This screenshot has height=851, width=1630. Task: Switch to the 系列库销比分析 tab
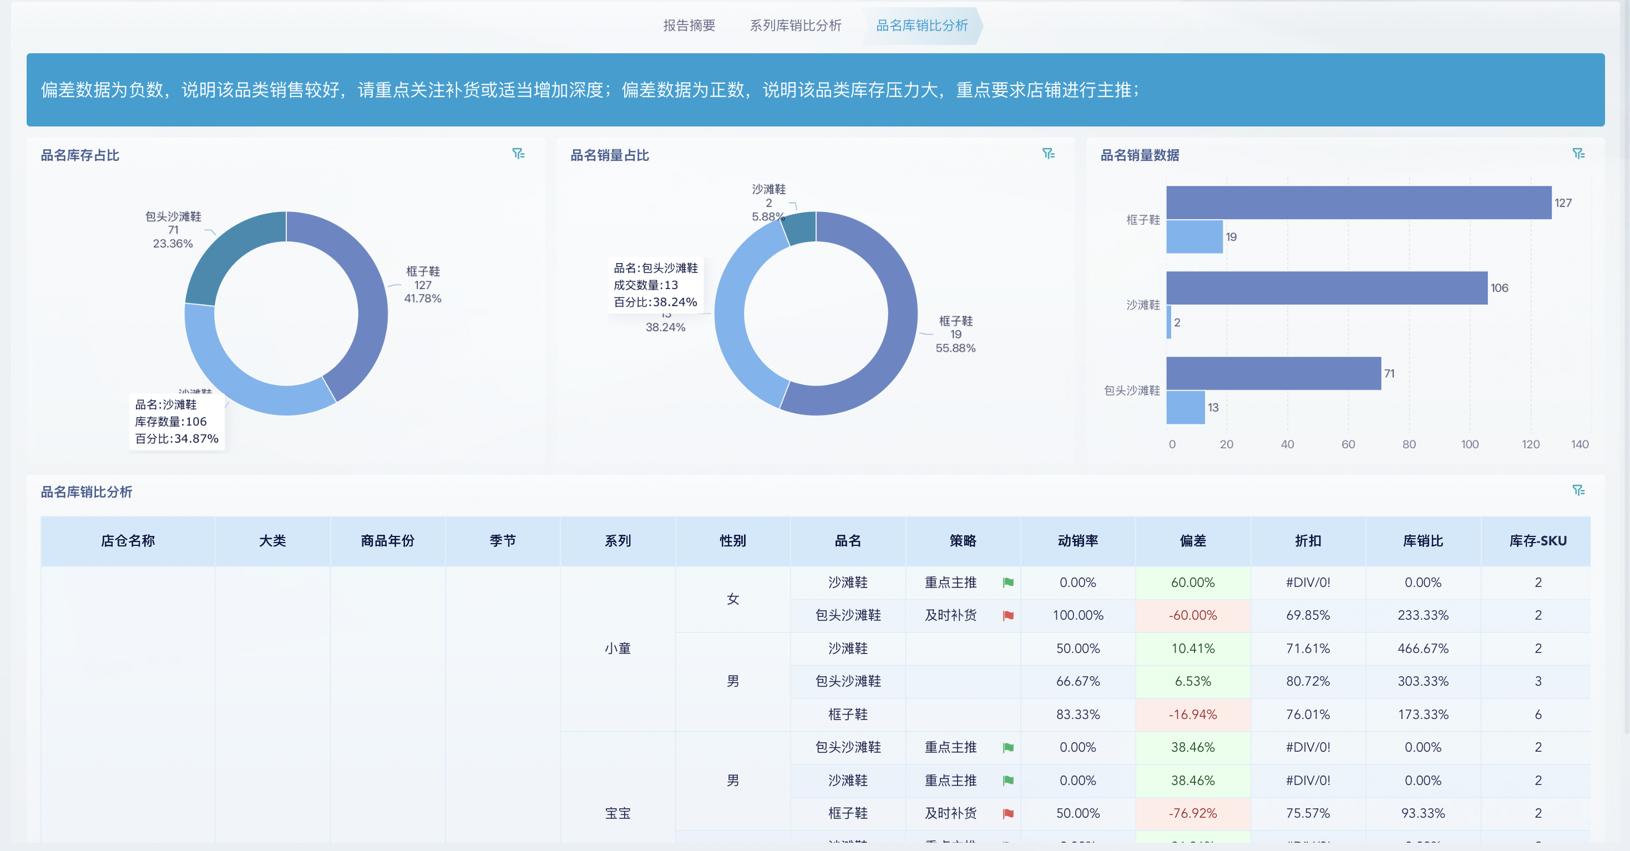795,26
